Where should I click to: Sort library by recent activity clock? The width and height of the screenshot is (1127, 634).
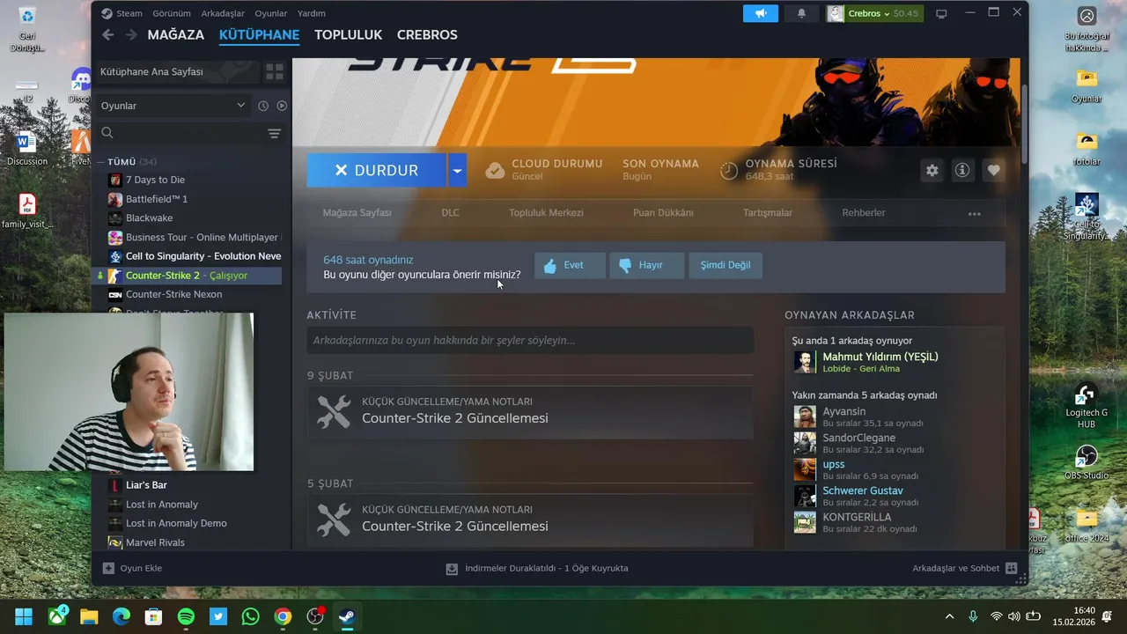click(262, 106)
